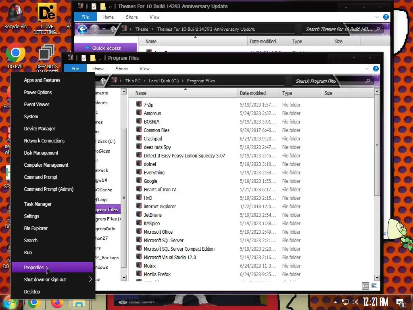Open Home tab in Themes window
413x310 pixels.
click(x=108, y=17)
